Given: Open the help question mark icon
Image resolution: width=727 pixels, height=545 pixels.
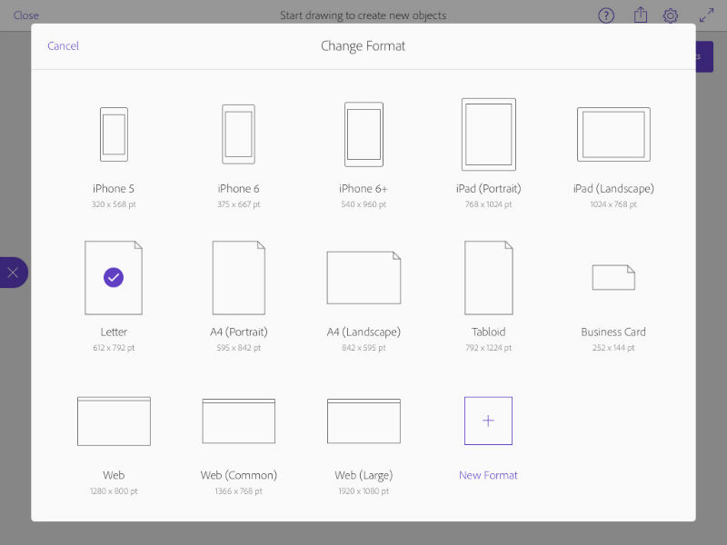Looking at the screenshot, I should coord(606,15).
